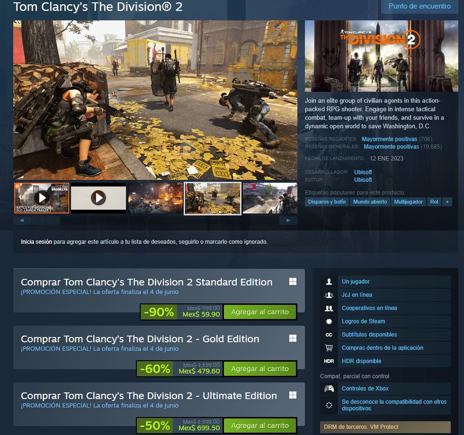Open the Logros de Steam link
The image size is (464, 435).
[x=364, y=321]
